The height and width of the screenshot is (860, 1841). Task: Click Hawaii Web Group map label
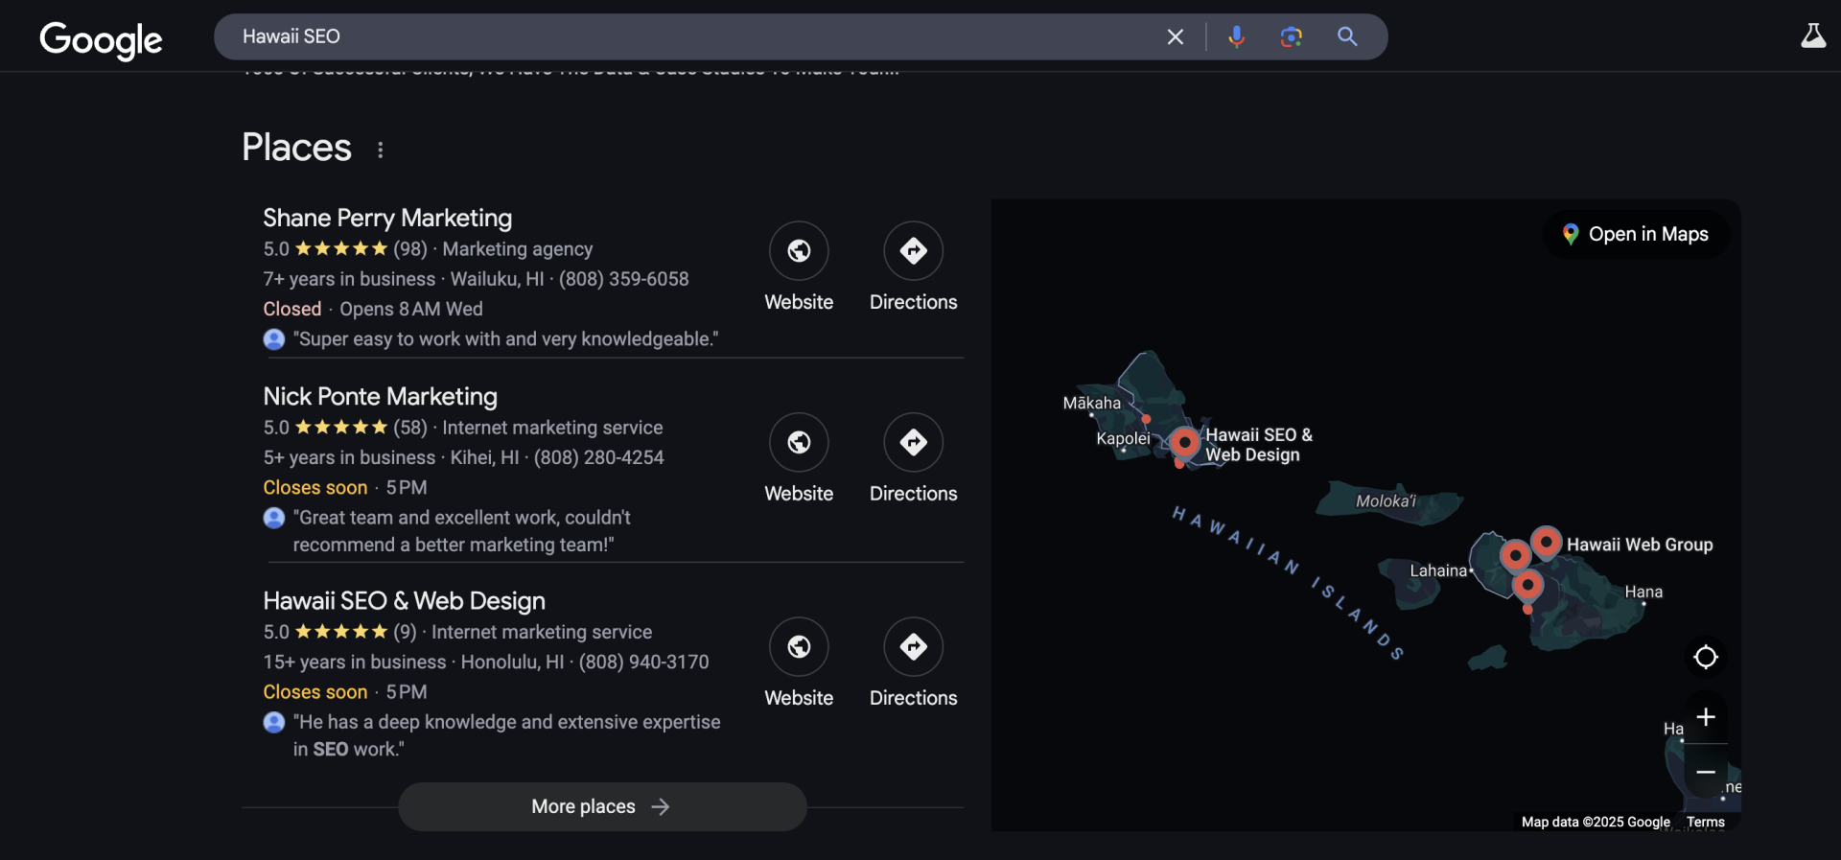pyautogui.click(x=1640, y=545)
